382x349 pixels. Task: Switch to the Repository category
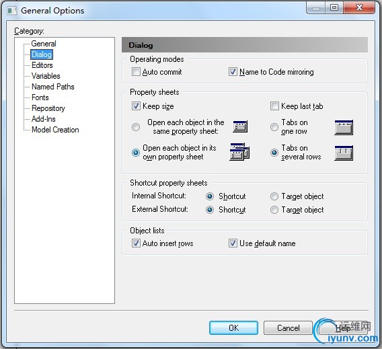(48, 108)
